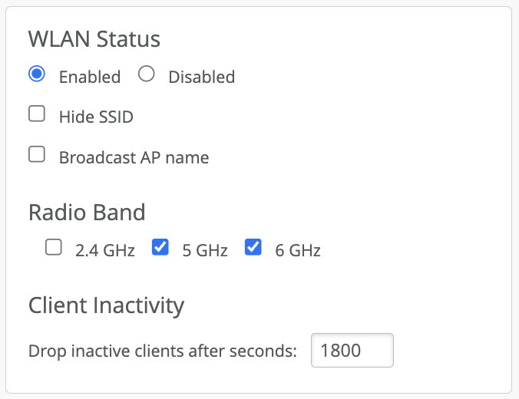Tick the 2.4 GHz radio band checkbox

point(53,248)
